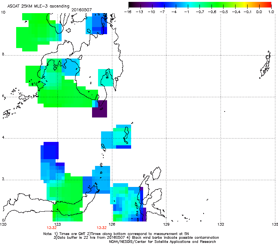Click the -4 label on the color bar

[174, 12]
